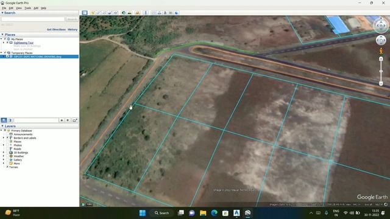Click the zoom in plus button

click(381, 59)
